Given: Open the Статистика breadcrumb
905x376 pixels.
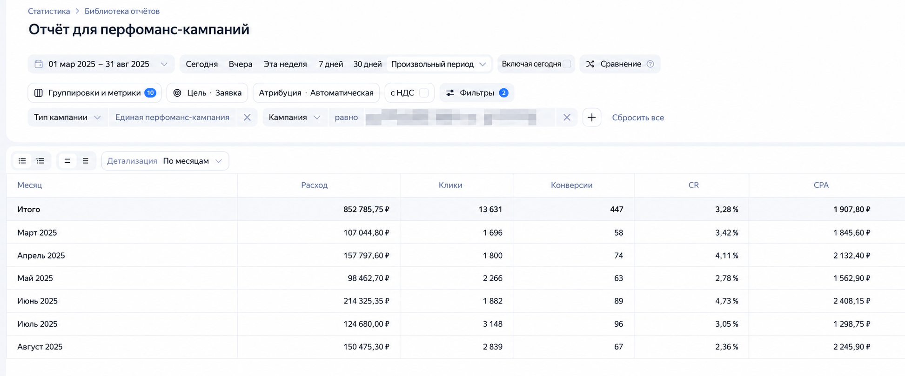Looking at the screenshot, I should click(x=49, y=11).
